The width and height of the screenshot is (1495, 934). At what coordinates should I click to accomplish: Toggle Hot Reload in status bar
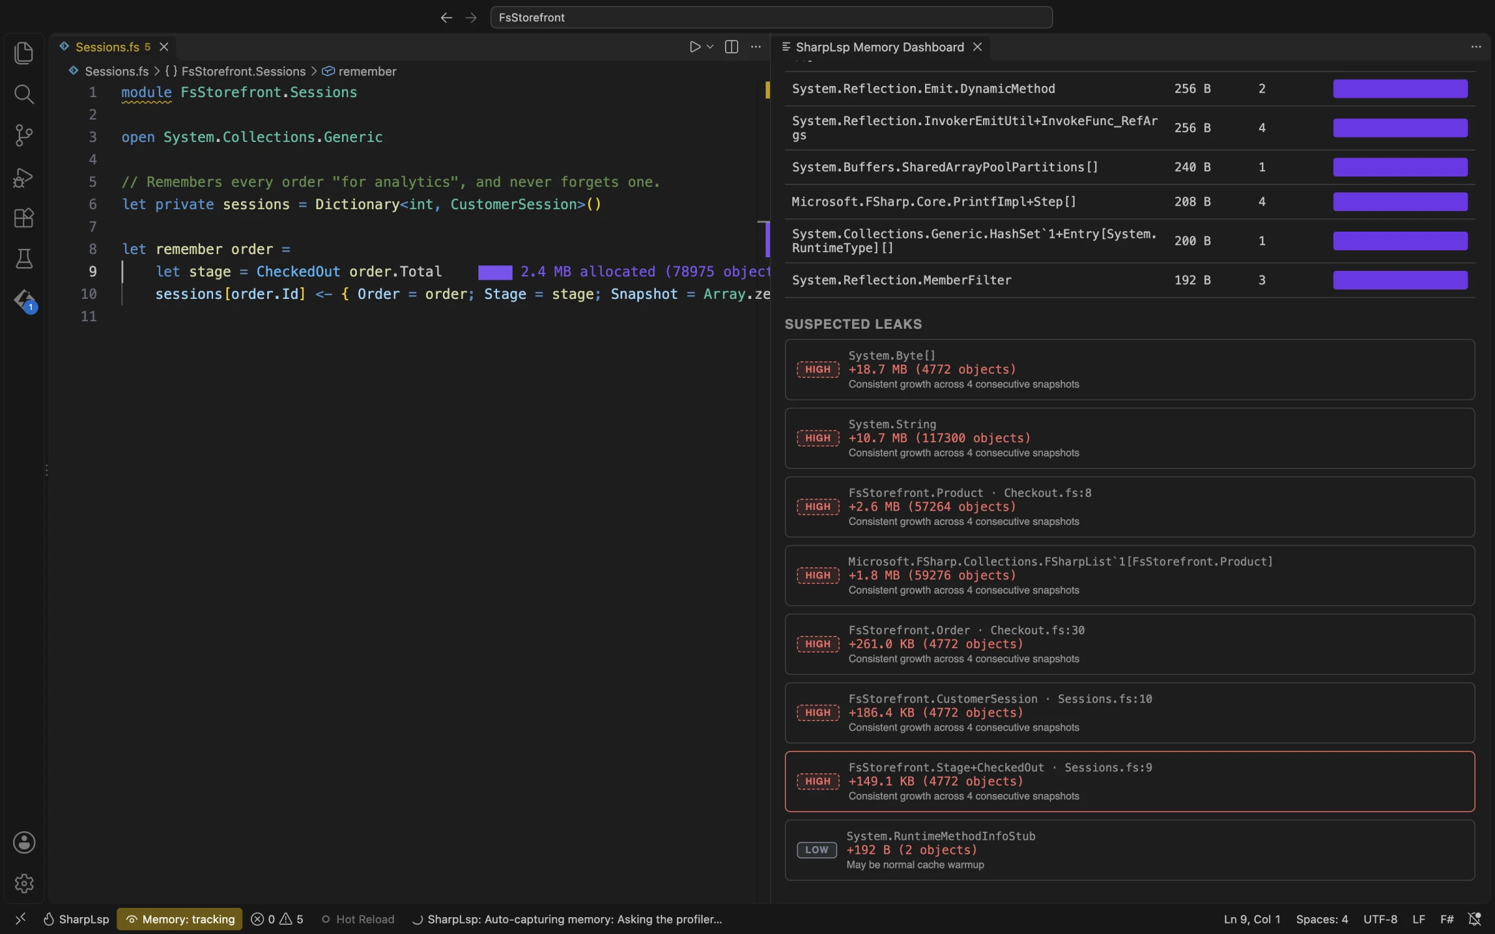(x=358, y=919)
